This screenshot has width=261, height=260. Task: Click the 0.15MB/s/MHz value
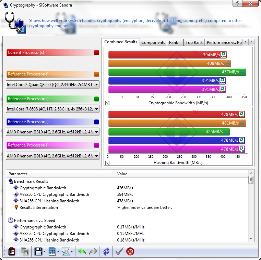tap(131, 233)
